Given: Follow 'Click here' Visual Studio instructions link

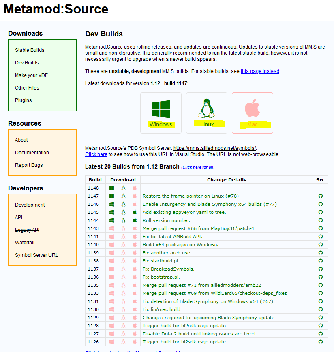Looking at the screenshot, I should [x=96, y=154].
